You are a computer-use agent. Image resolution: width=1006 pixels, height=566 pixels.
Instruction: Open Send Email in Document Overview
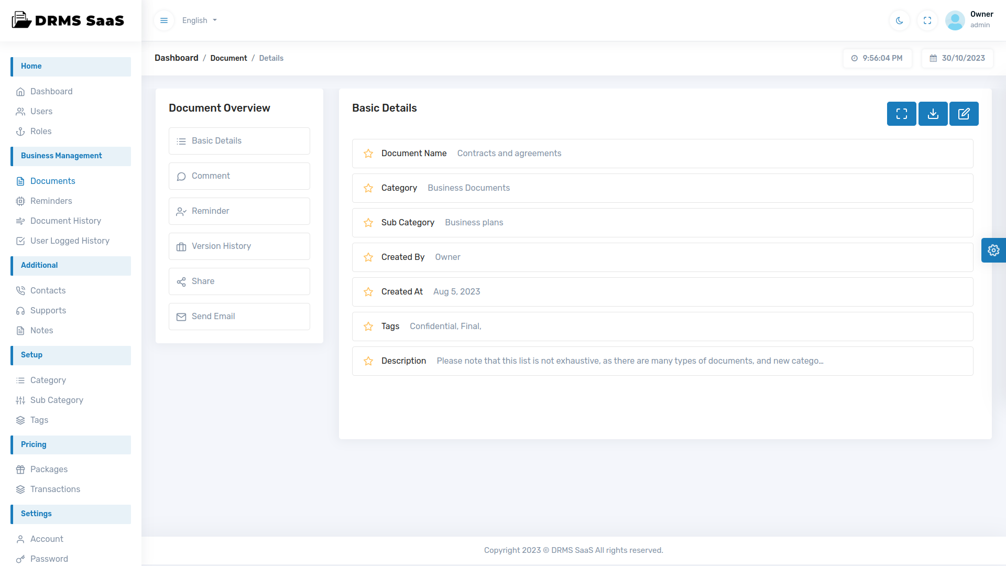(239, 317)
